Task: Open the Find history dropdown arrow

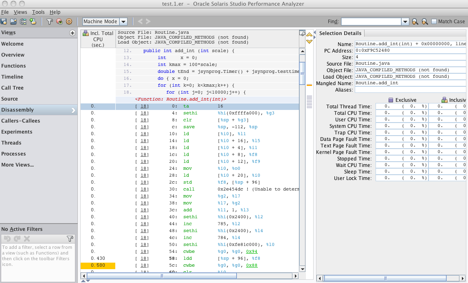Action: point(405,22)
